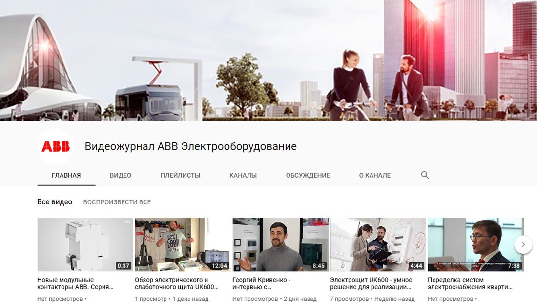Click '7 просмотров • Неделю назад' text

(x=372, y=299)
